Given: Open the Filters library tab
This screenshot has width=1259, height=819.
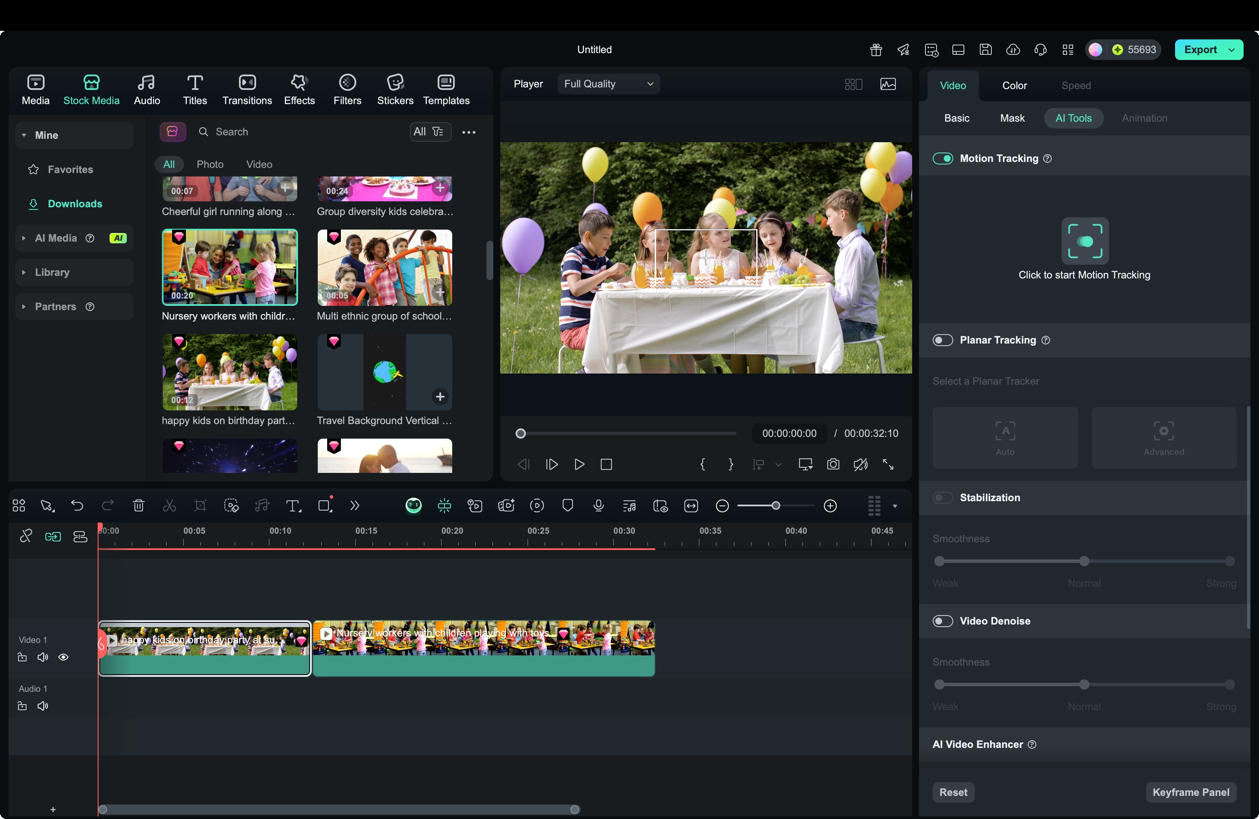Looking at the screenshot, I should click(x=347, y=90).
